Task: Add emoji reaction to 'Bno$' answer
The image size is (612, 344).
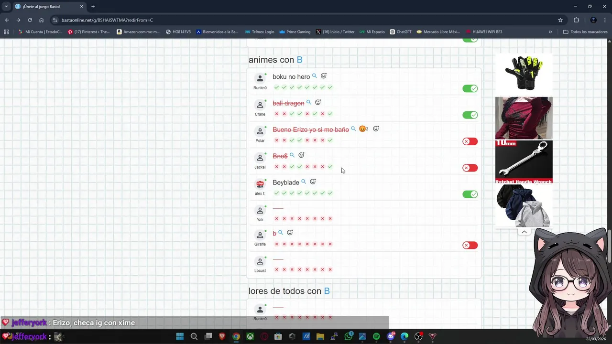Action: pos(301,155)
